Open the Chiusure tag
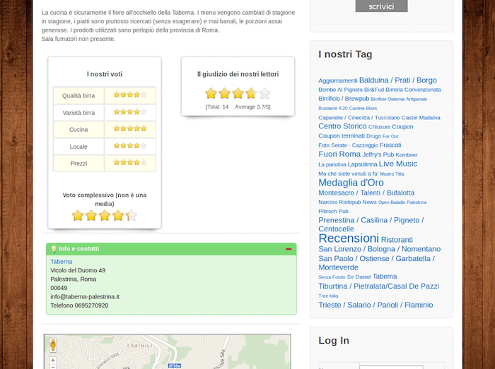Viewport: 495px width, 369px height. (x=379, y=127)
